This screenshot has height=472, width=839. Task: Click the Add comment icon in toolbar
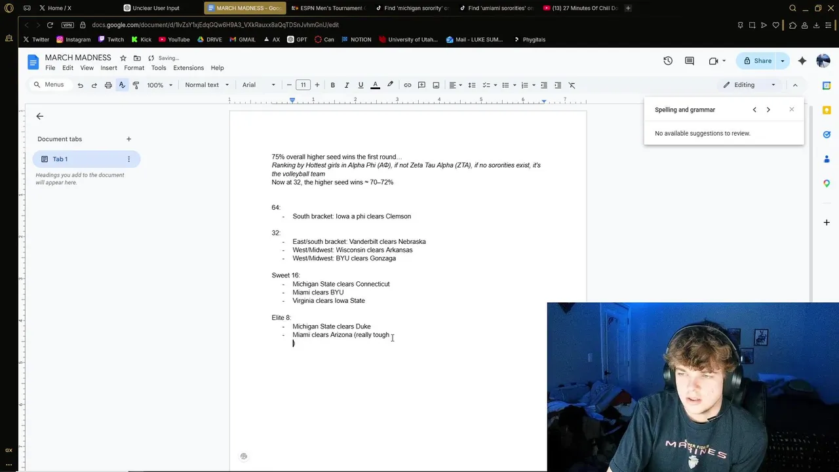click(421, 85)
